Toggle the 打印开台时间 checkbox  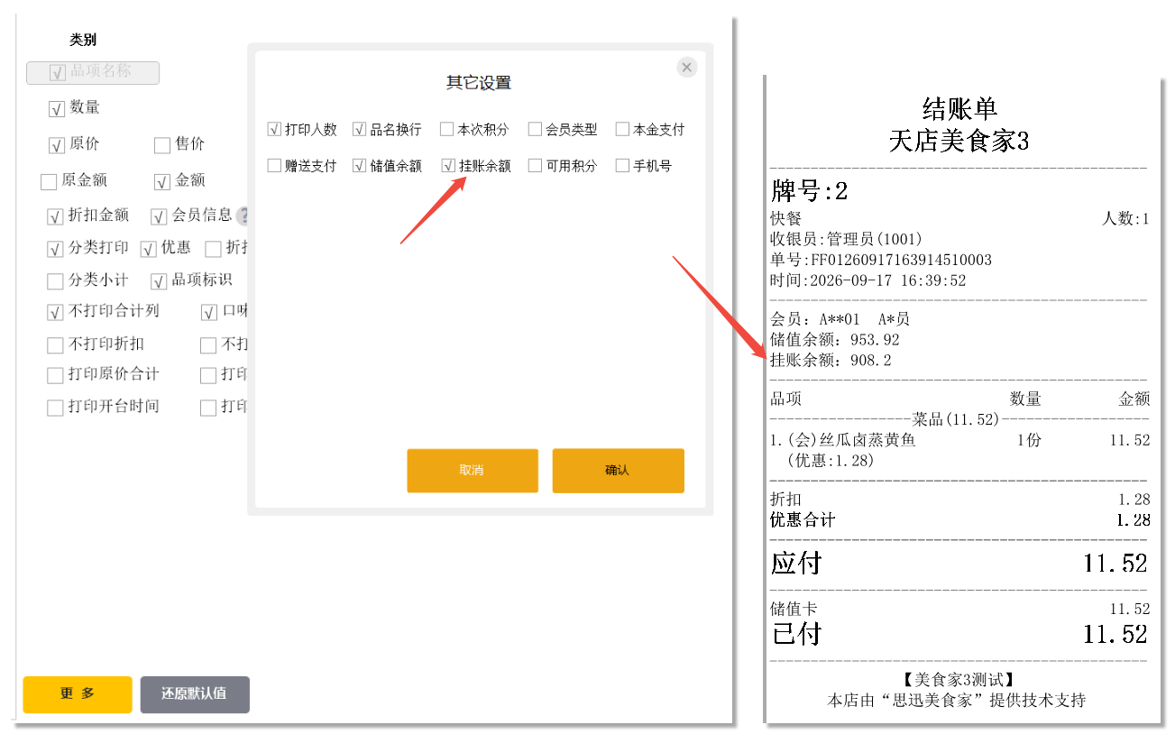pos(55,408)
